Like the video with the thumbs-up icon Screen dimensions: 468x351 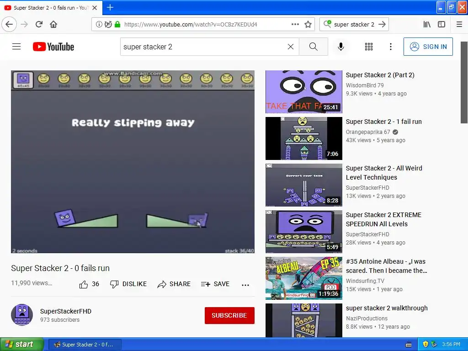(84, 284)
